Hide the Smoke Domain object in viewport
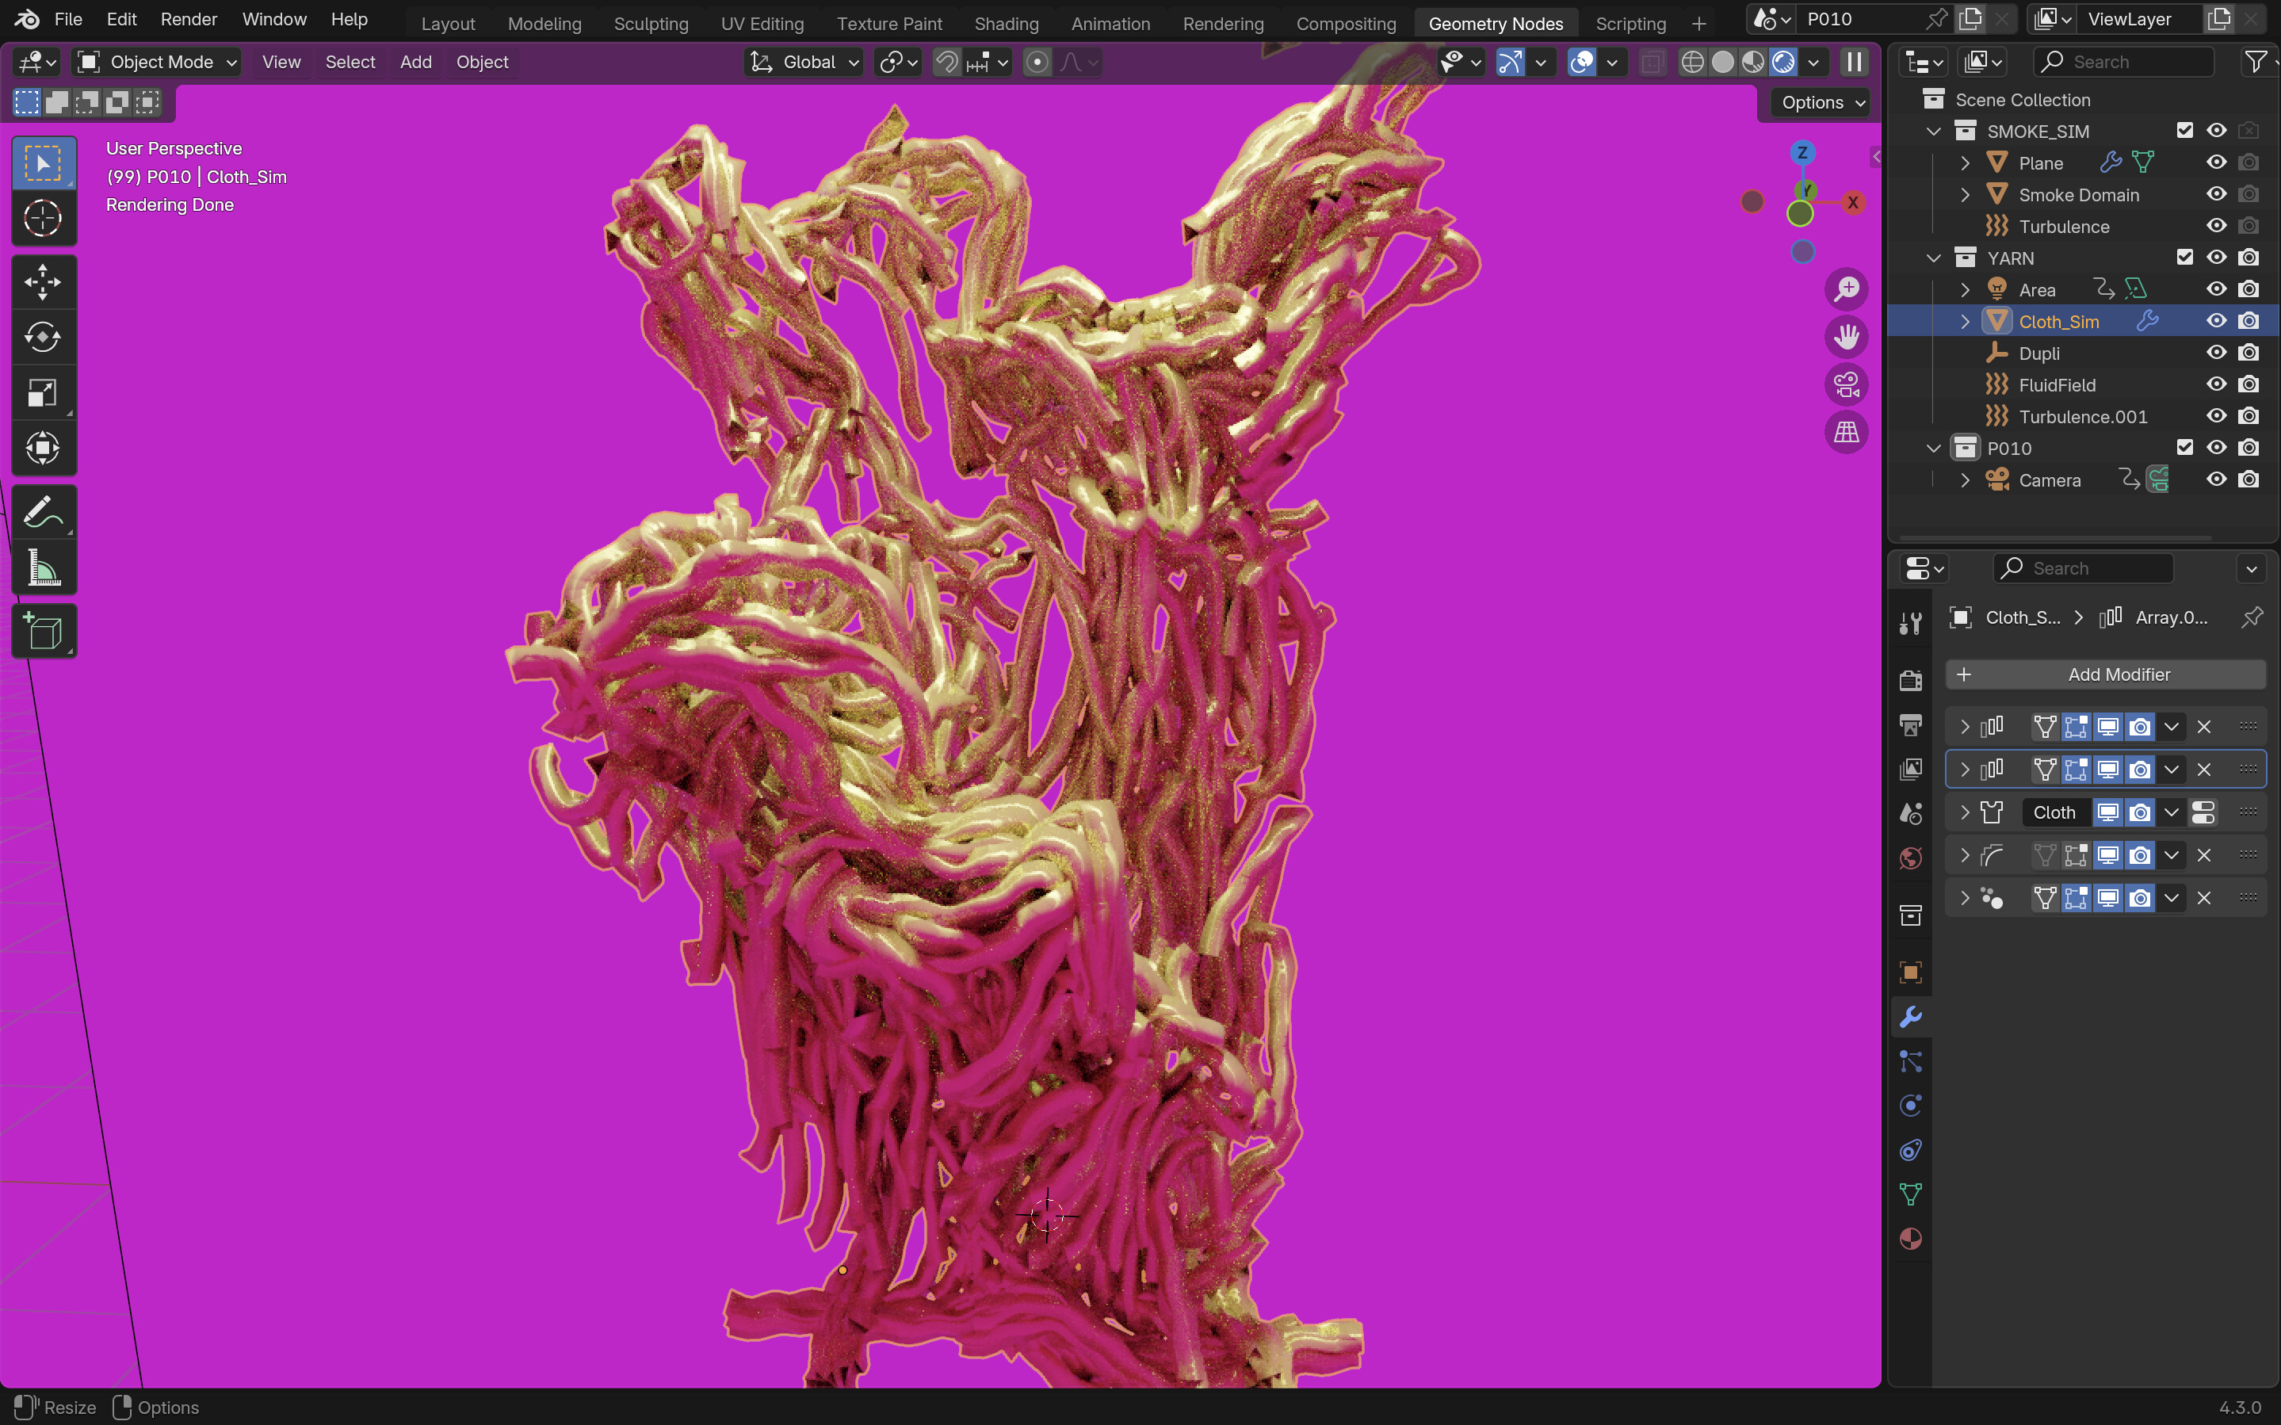The image size is (2281, 1425). (2216, 194)
